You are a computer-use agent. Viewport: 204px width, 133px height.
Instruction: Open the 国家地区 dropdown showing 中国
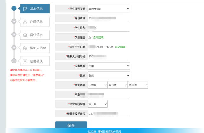(109, 66)
